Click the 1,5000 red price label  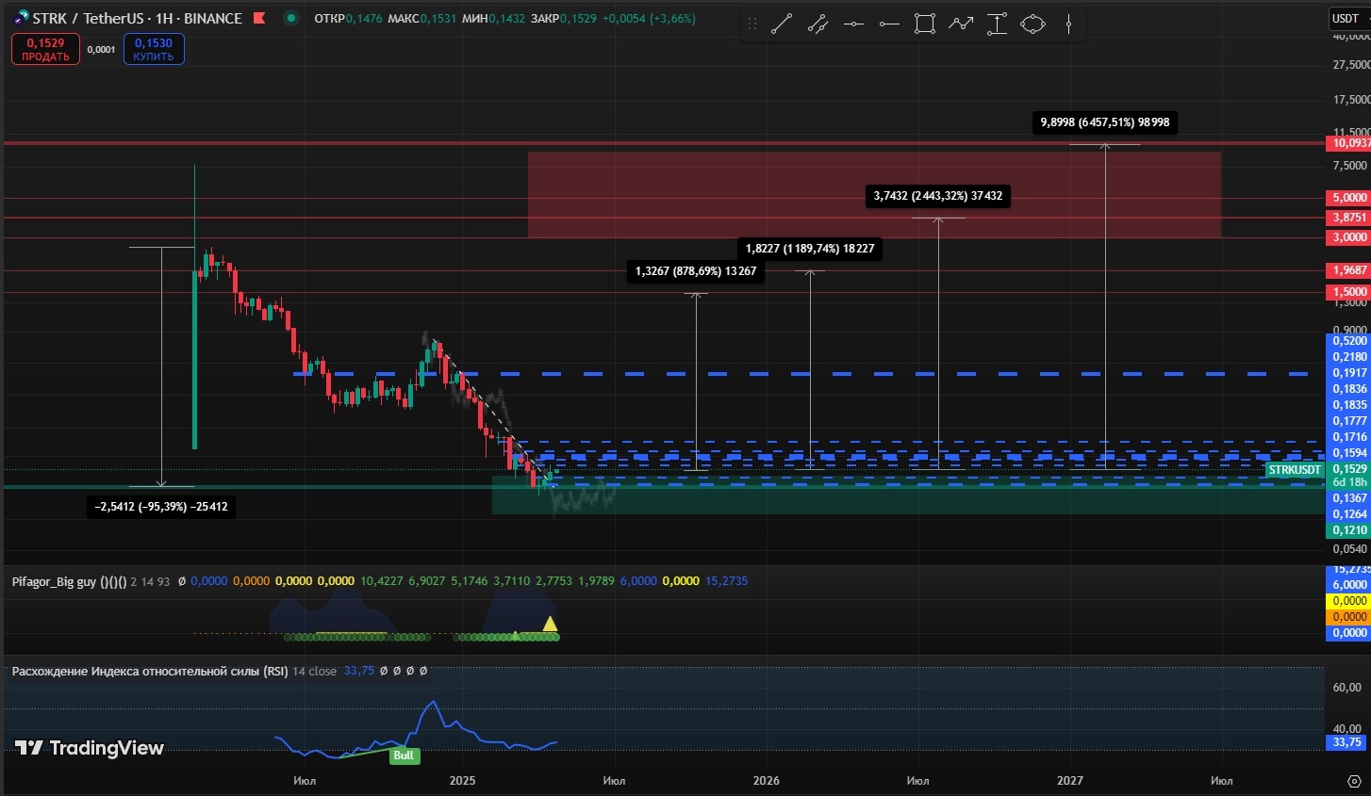[x=1349, y=292]
